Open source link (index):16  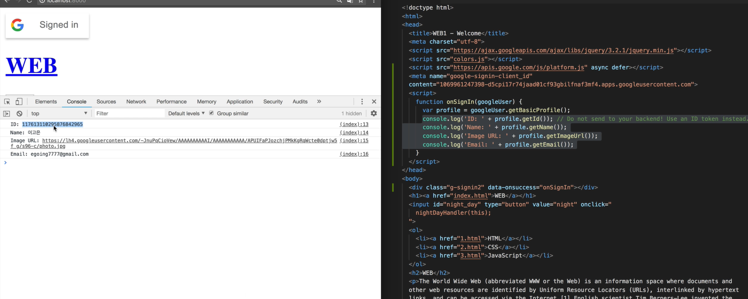point(354,154)
